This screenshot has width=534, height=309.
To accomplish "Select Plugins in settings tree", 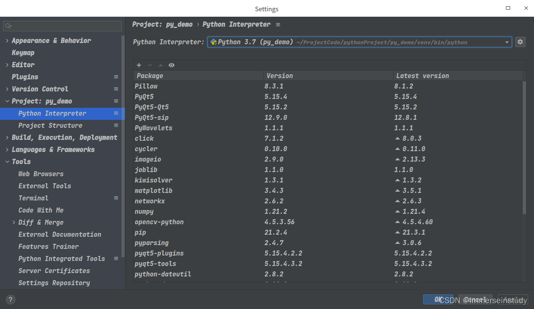I will (25, 77).
